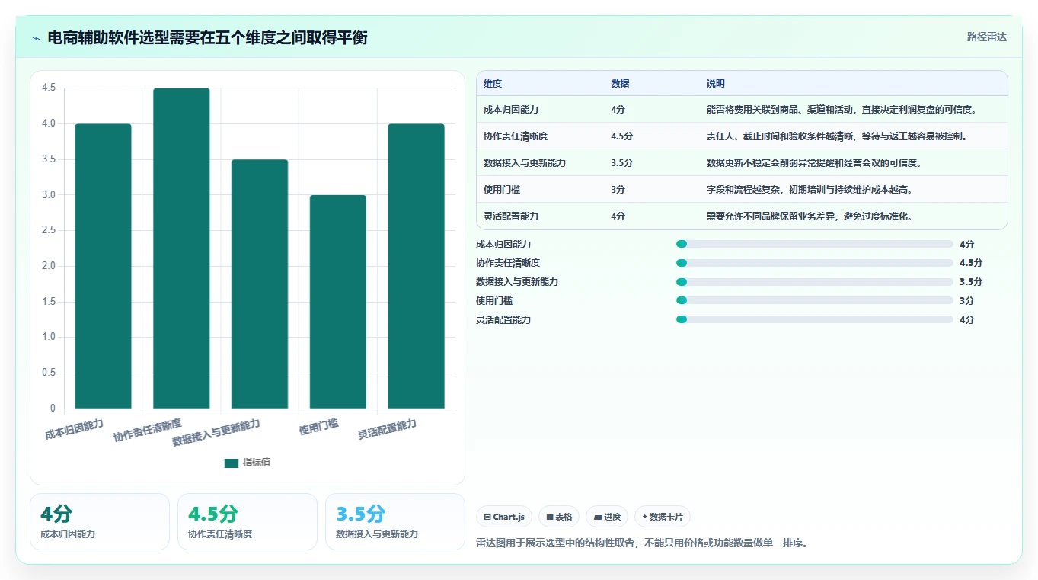Image resolution: width=1038 pixels, height=580 pixels.
Task: Select the 成本归因能力 table row cell
Action: pyautogui.click(x=511, y=110)
